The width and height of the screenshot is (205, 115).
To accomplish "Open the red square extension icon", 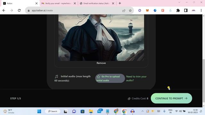I will (163, 11).
